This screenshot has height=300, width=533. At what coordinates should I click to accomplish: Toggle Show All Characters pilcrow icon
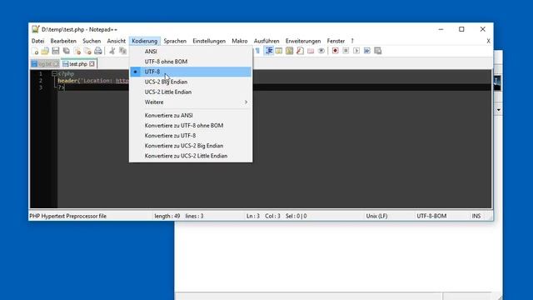point(257,51)
